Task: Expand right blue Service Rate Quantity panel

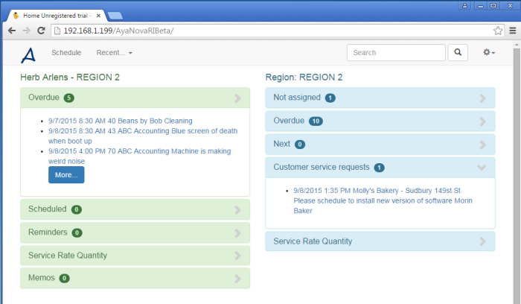Action: [x=380, y=241]
